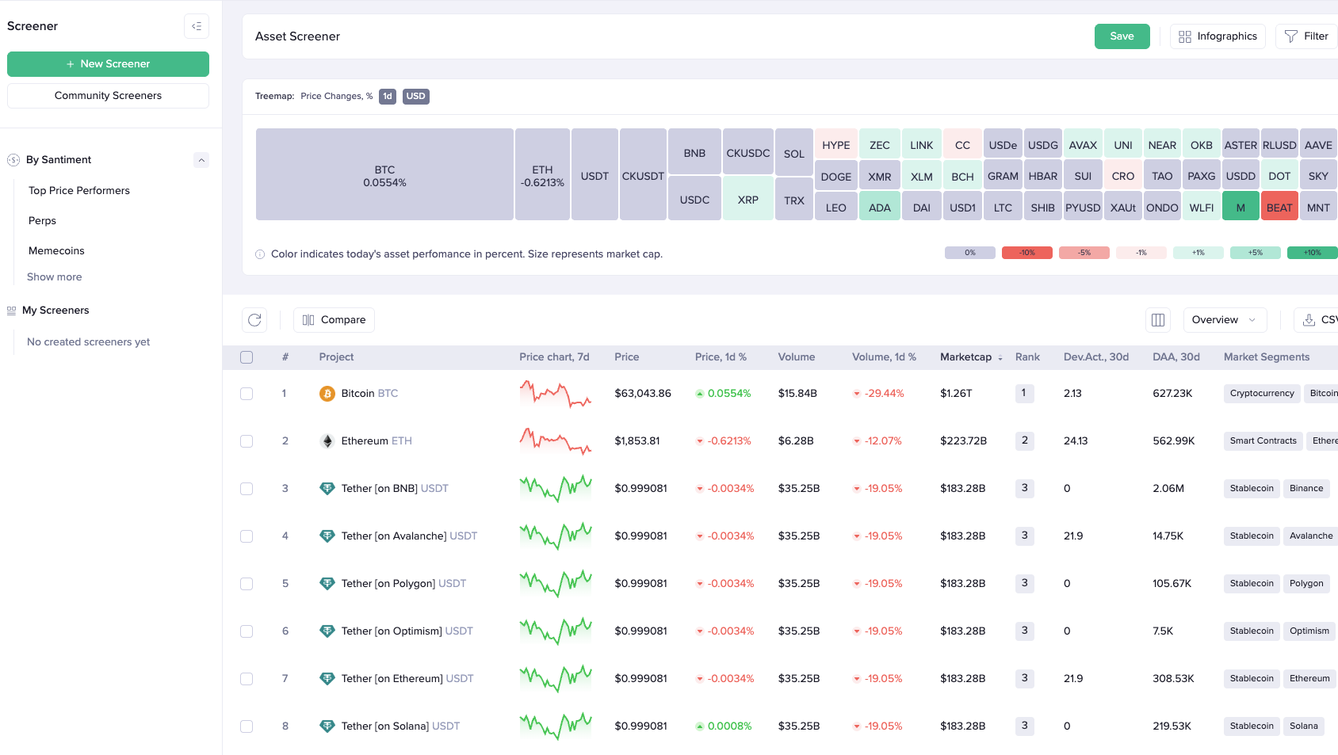Screen dimensions: 1338x755
Task: Check the Ethereum row checkbox
Action: (x=247, y=441)
